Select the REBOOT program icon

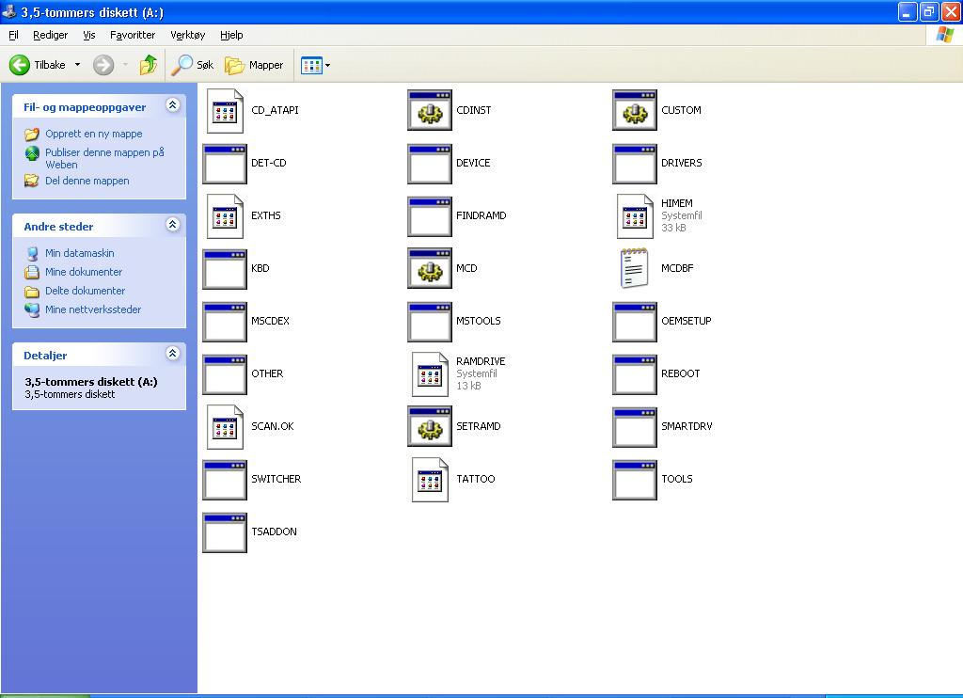click(635, 374)
